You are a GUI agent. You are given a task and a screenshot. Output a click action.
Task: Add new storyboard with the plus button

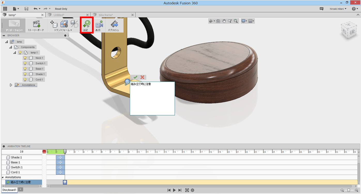point(20,189)
